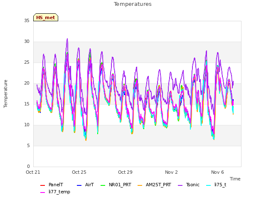Toggle AirT series in legend

85,185
